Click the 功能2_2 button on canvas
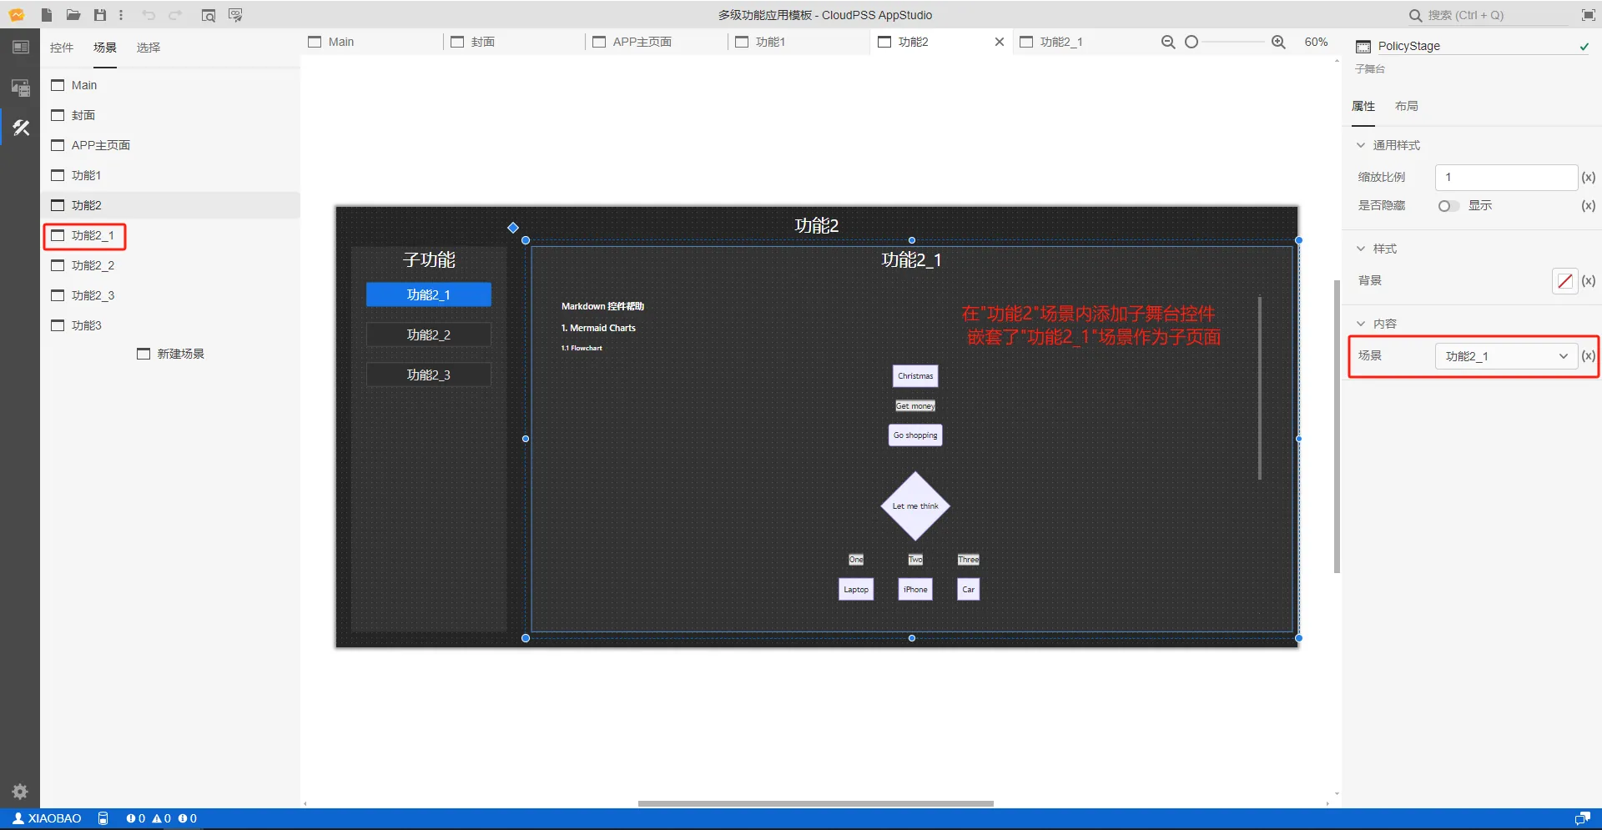The height and width of the screenshot is (830, 1602). (x=429, y=335)
